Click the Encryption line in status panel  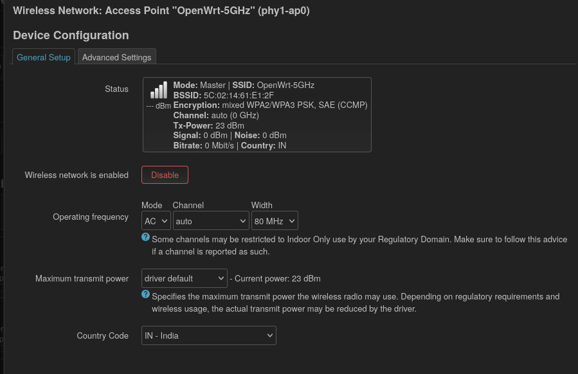[270, 105]
